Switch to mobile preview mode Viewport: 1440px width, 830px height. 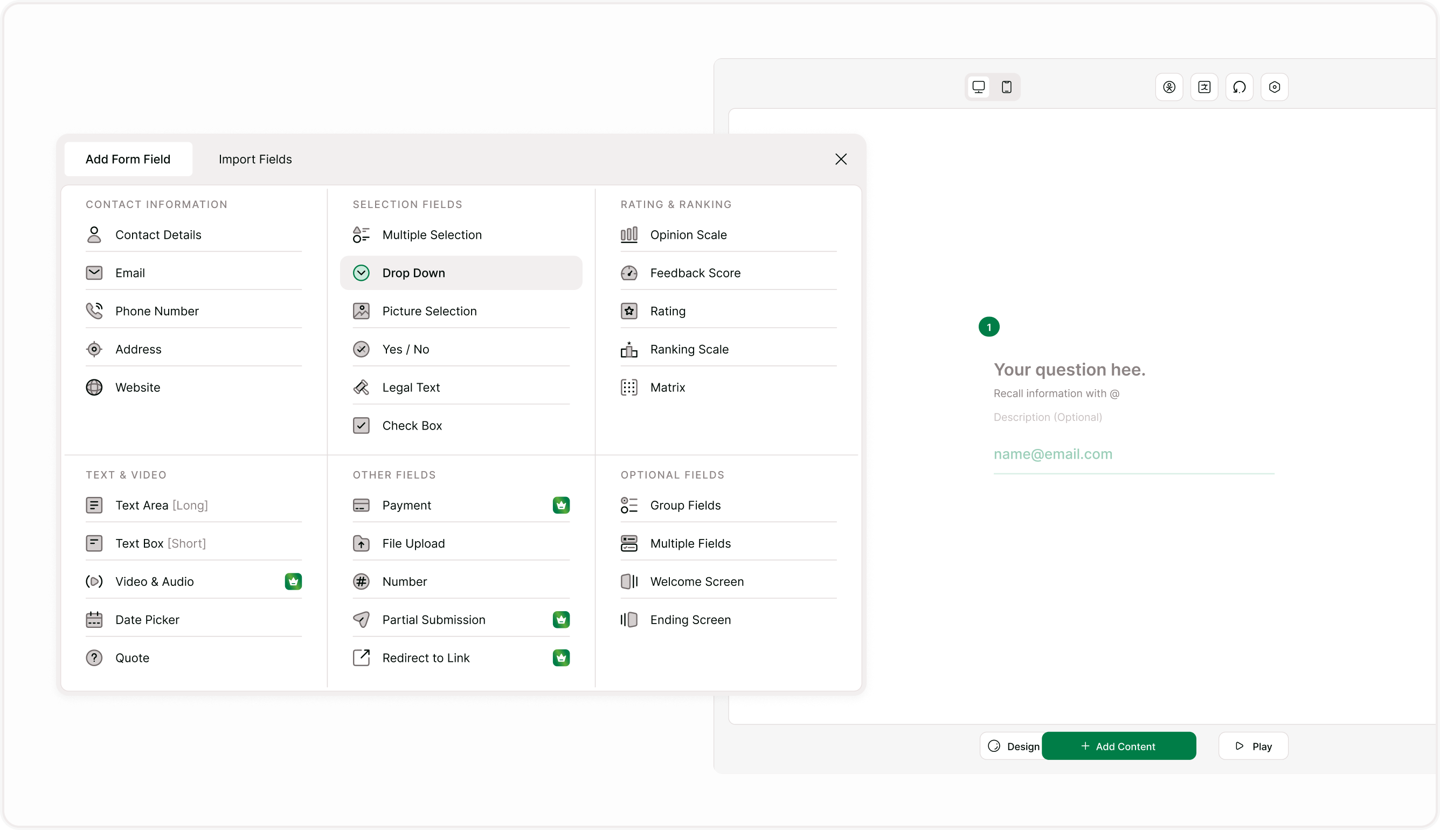point(1006,87)
